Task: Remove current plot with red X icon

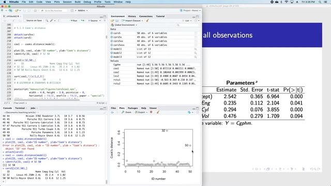Action: pos(151,112)
